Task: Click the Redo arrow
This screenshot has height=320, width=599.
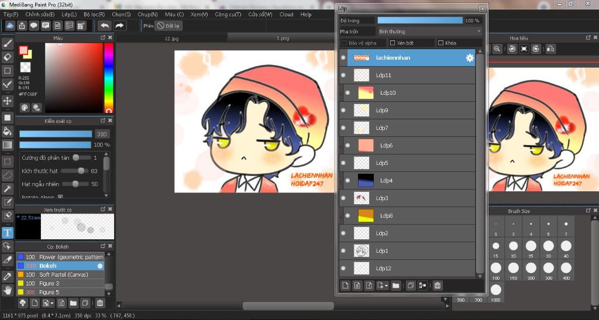Action: (119, 26)
